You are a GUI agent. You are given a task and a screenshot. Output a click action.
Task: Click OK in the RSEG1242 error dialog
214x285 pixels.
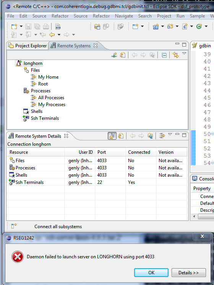click(x=151, y=273)
